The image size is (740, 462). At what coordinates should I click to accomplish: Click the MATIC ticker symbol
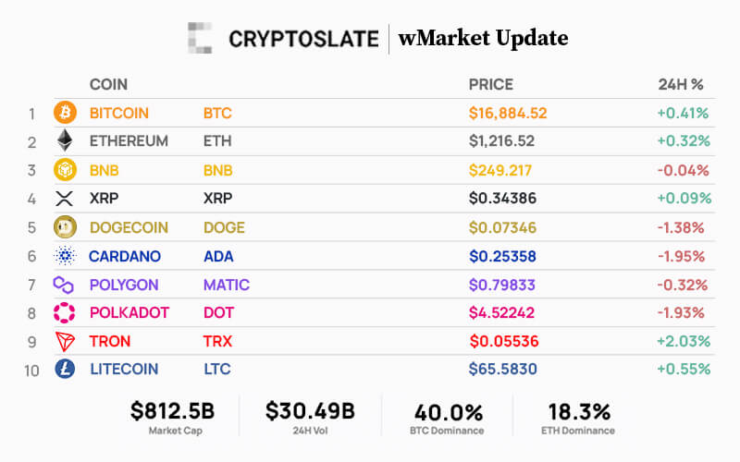point(227,285)
